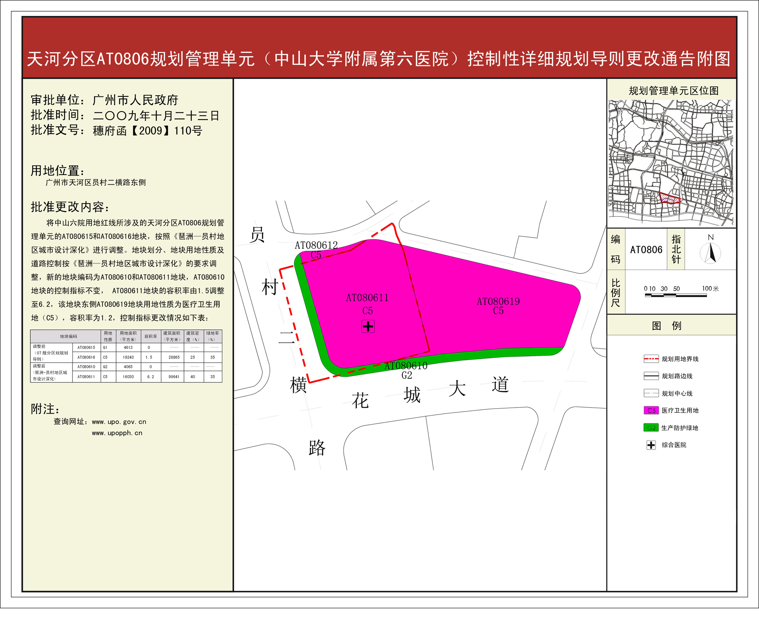Click the red hatched area on the location map
759x619 pixels.
(669, 199)
